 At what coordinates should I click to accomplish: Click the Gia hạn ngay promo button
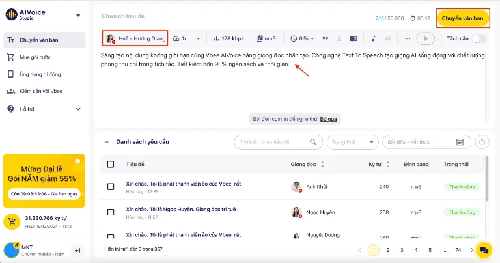[44, 194]
